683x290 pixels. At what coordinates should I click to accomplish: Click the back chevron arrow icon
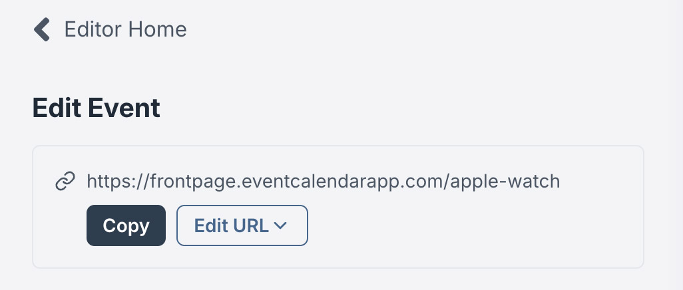[x=43, y=30]
